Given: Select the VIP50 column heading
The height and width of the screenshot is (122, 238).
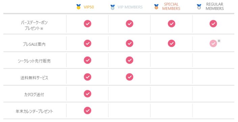Looking at the screenshot, I should 89,7.
